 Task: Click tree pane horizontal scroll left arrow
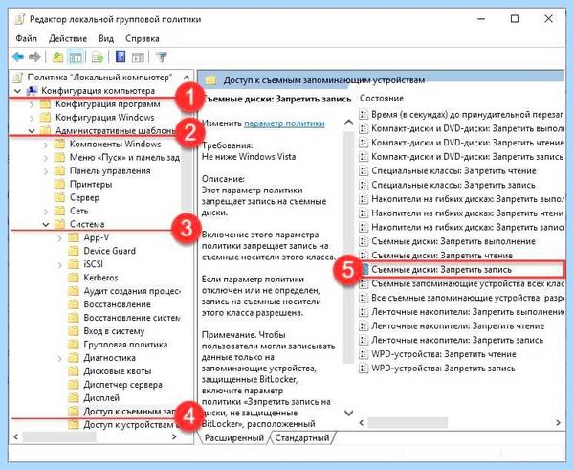coord(15,436)
